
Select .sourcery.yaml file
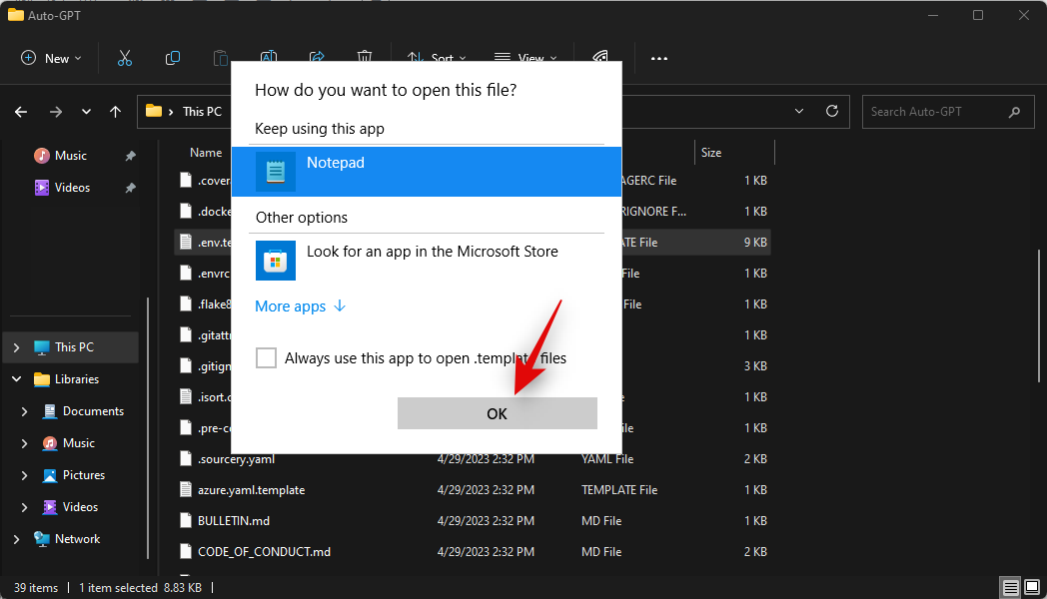(x=236, y=459)
